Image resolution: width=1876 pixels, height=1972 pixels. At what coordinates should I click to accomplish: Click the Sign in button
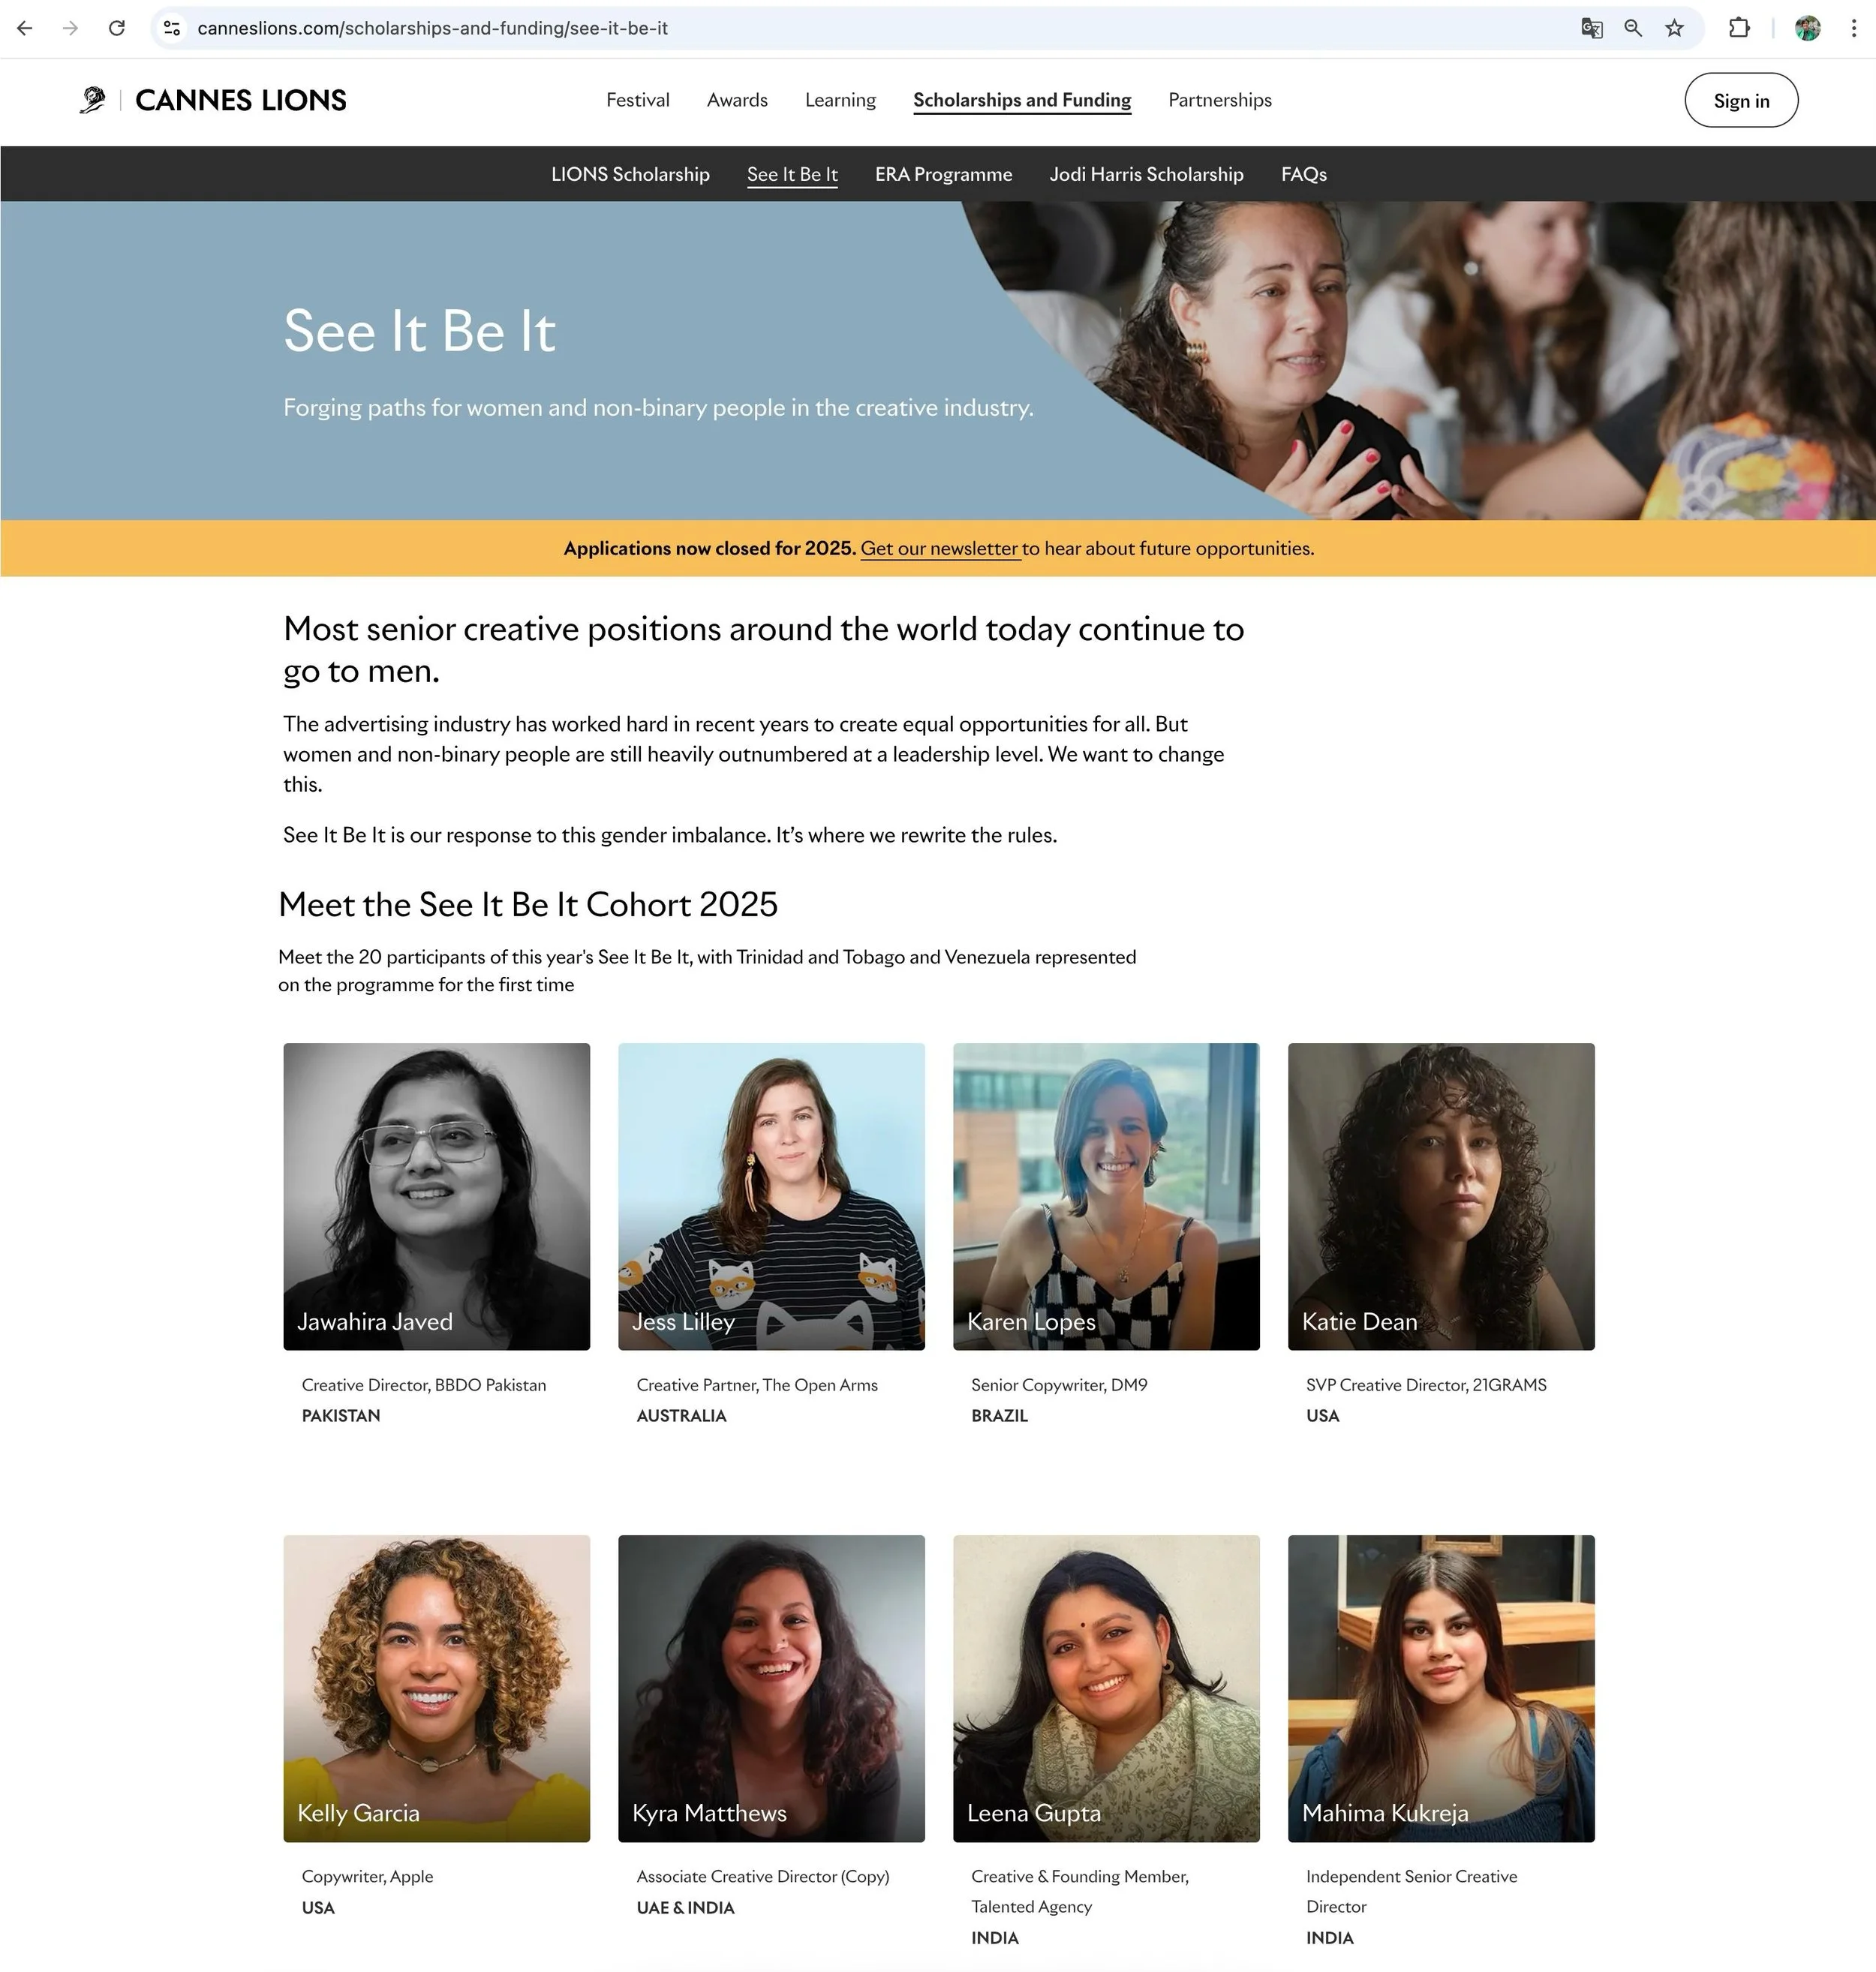1741,100
